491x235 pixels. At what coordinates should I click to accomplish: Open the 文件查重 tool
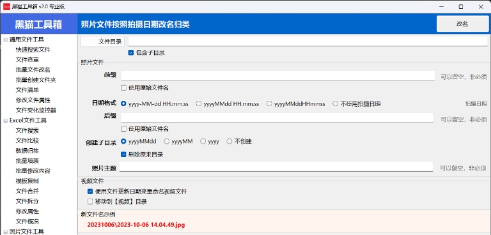point(27,60)
